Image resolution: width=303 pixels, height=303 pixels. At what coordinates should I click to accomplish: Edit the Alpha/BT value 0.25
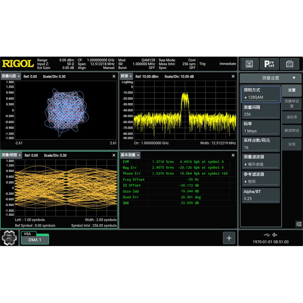(260, 198)
